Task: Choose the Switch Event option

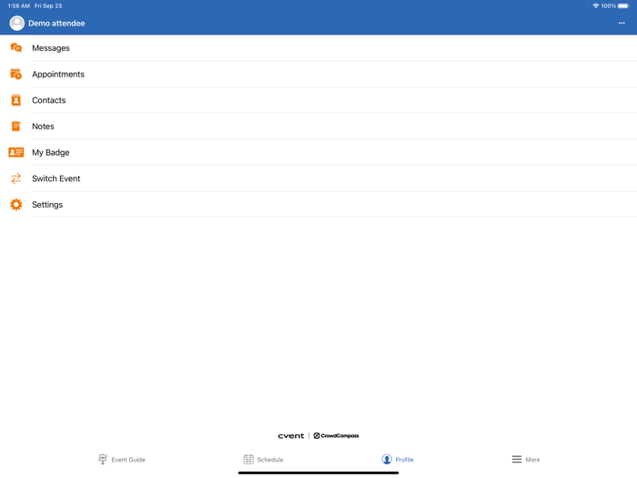Action: click(56, 178)
